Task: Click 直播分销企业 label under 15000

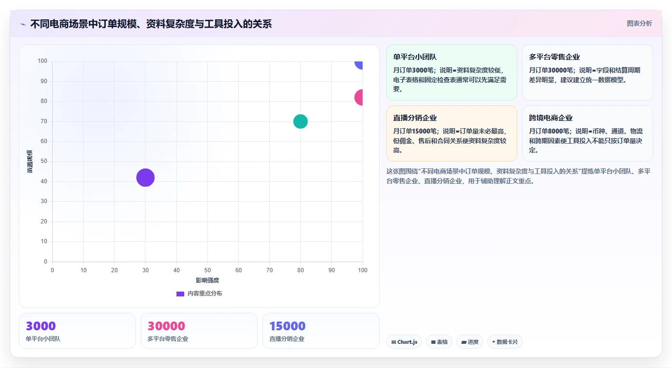Action: (x=287, y=339)
